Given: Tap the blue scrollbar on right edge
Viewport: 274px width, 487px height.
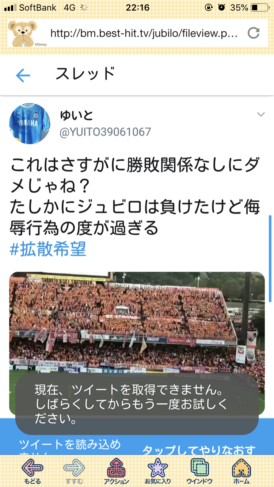Looking at the screenshot, I should pyautogui.click(x=270, y=258).
